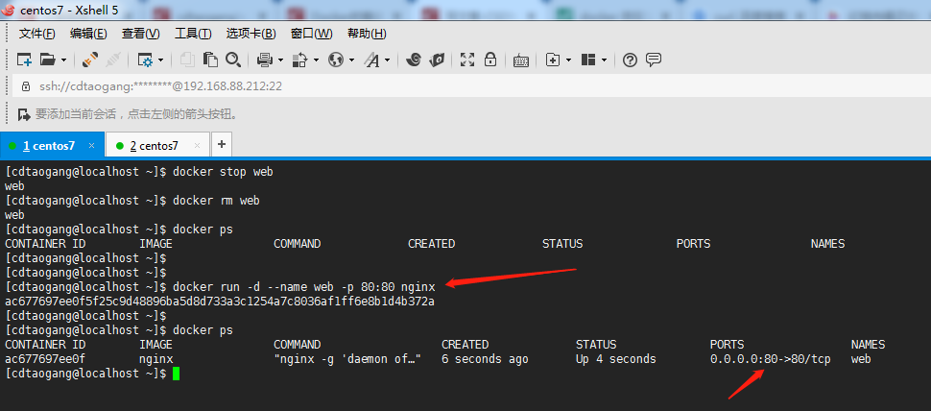This screenshot has height=411, width=931.
Task: Click the tab layout arrangement icon
Action: 588,60
